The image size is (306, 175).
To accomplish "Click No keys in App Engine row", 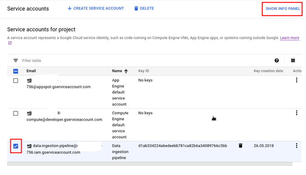I will click(x=145, y=80).
